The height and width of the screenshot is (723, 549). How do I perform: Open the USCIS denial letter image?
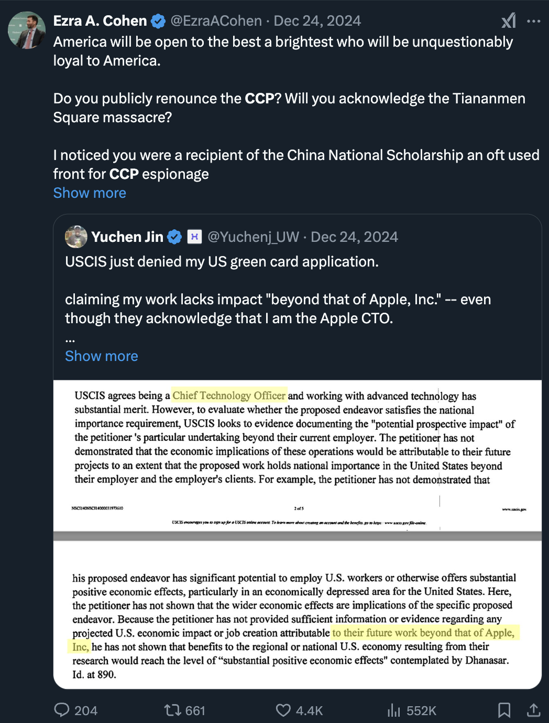pyautogui.click(x=297, y=534)
